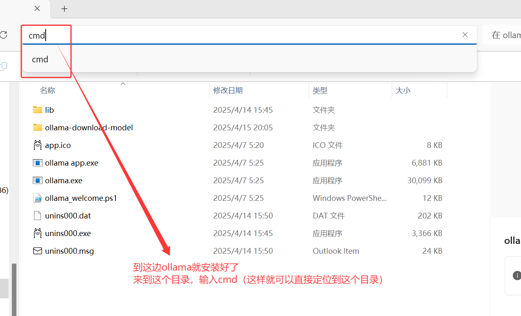
Task: Select the unins000.dat file name
Action: pyautogui.click(x=68, y=216)
